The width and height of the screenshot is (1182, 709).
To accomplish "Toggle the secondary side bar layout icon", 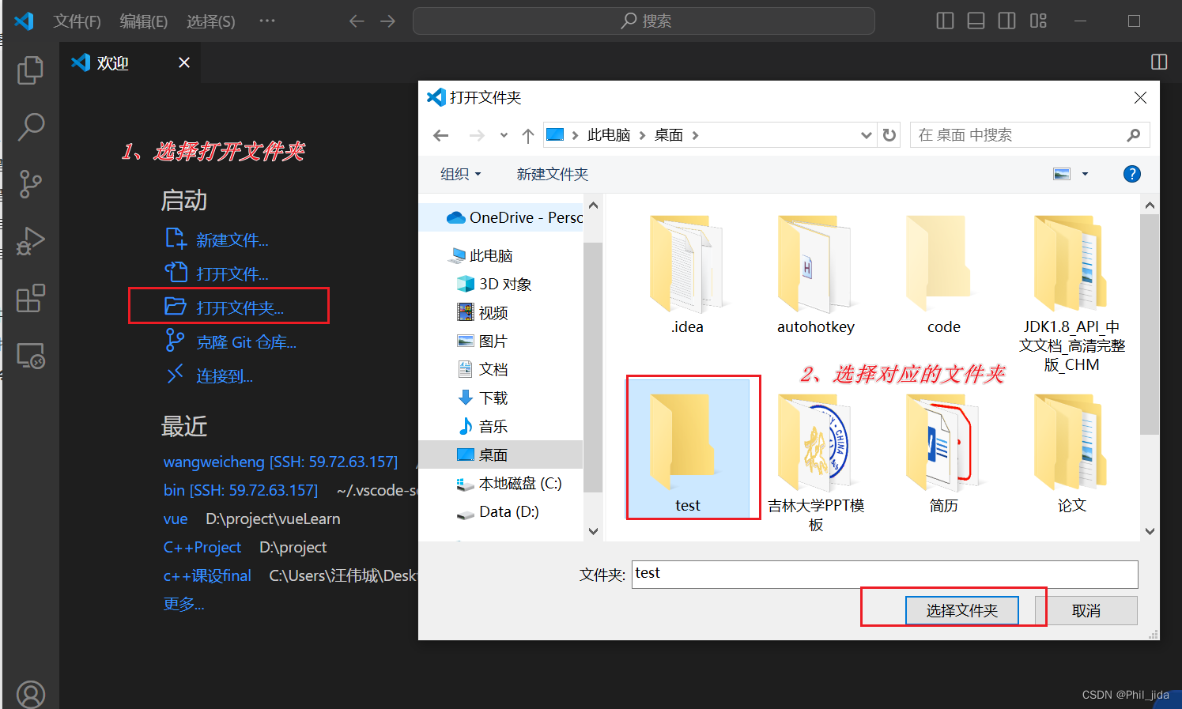I will pos(1006,21).
